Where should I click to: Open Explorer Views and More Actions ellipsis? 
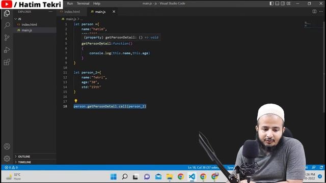[50, 12]
